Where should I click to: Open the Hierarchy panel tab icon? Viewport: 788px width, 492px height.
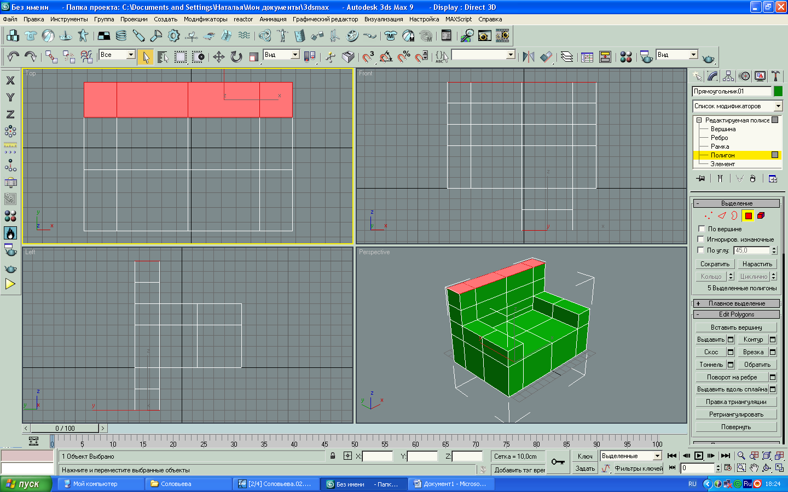pyautogui.click(x=728, y=76)
